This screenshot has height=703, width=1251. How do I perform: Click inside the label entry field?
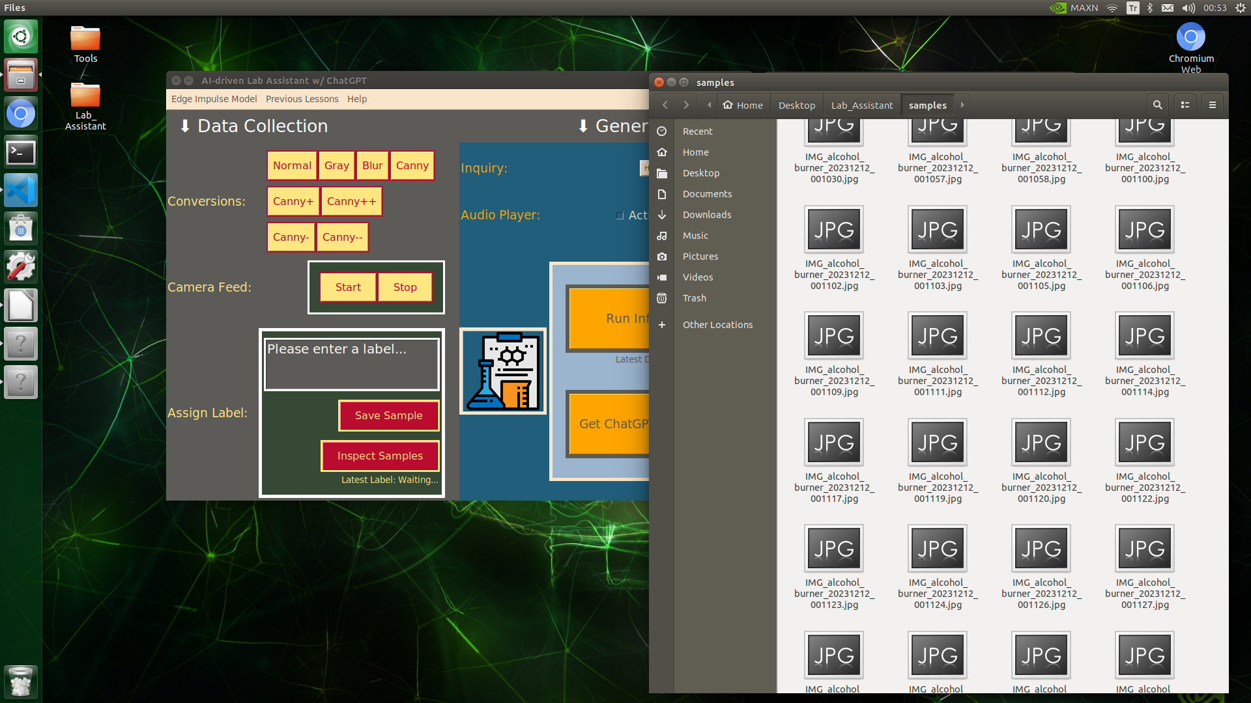(x=351, y=363)
